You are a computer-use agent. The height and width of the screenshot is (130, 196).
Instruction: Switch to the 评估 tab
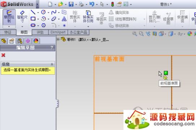(x=40, y=32)
